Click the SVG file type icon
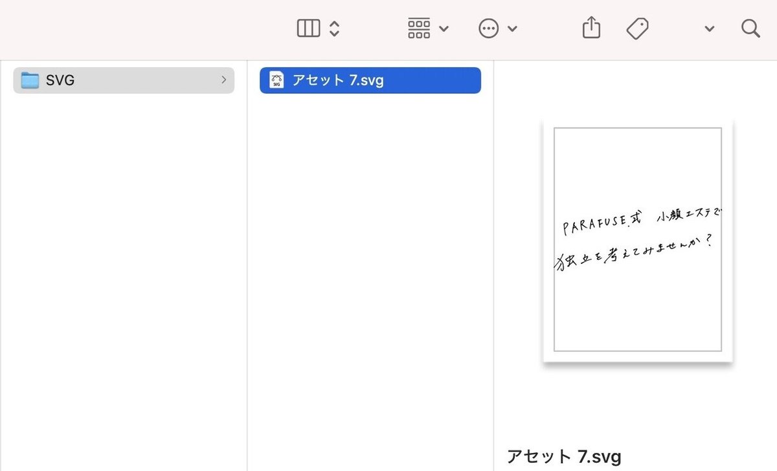Screen dimensions: 777x471 pyautogui.click(x=276, y=80)
